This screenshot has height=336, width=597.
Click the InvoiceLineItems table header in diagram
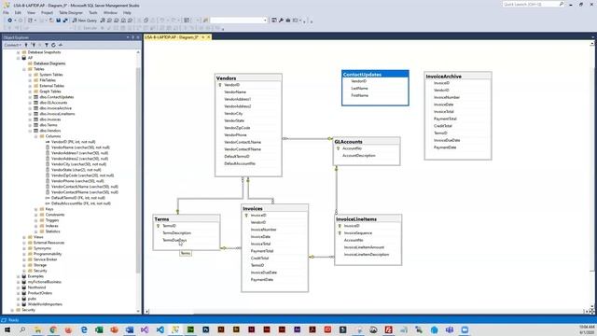click(x=368, y=219)
